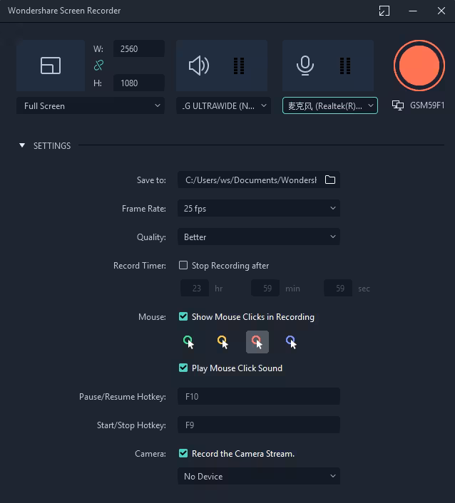Click the hours field showing 23

point(195,288)
